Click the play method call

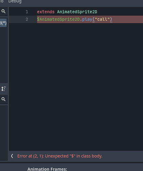point(87,19)
